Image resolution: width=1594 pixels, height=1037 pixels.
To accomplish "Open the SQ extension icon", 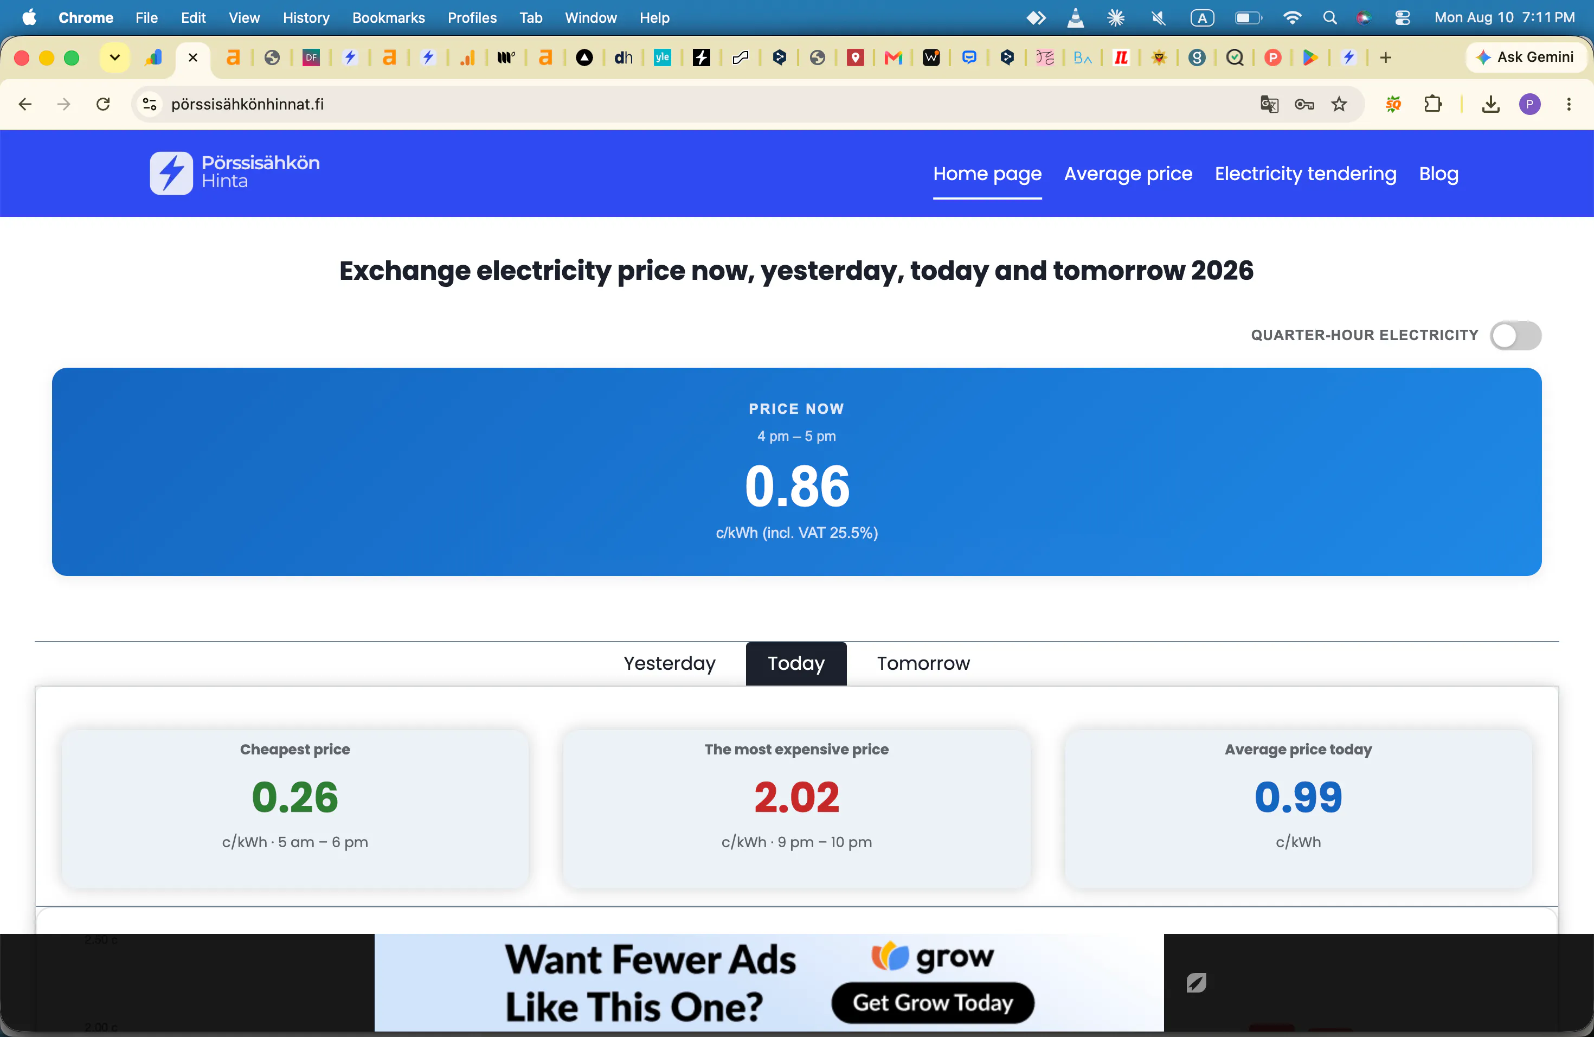I will pos(1393,105).
